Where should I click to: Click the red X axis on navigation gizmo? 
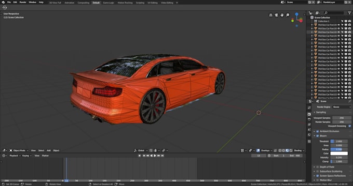click(x=301, y=21)
